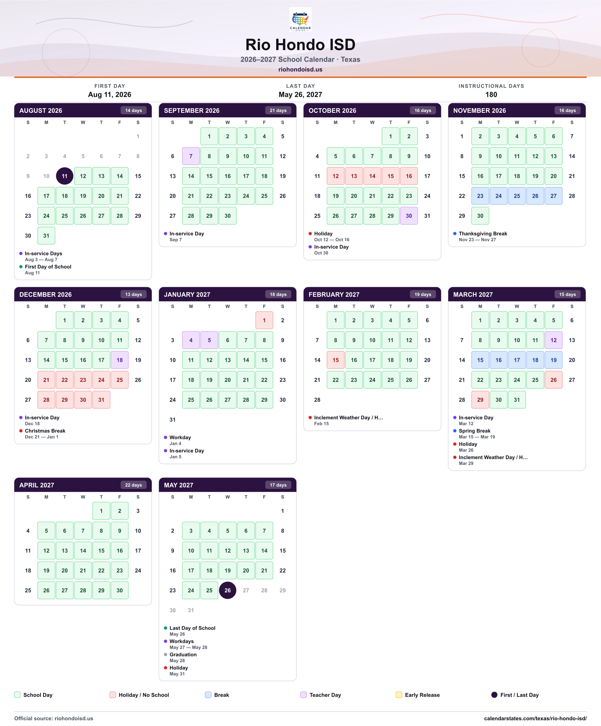Click the Early Release legend swatch
This screenshot has height=726, width=601.
399,695
